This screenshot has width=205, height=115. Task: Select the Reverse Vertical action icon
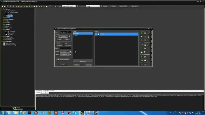145,40
